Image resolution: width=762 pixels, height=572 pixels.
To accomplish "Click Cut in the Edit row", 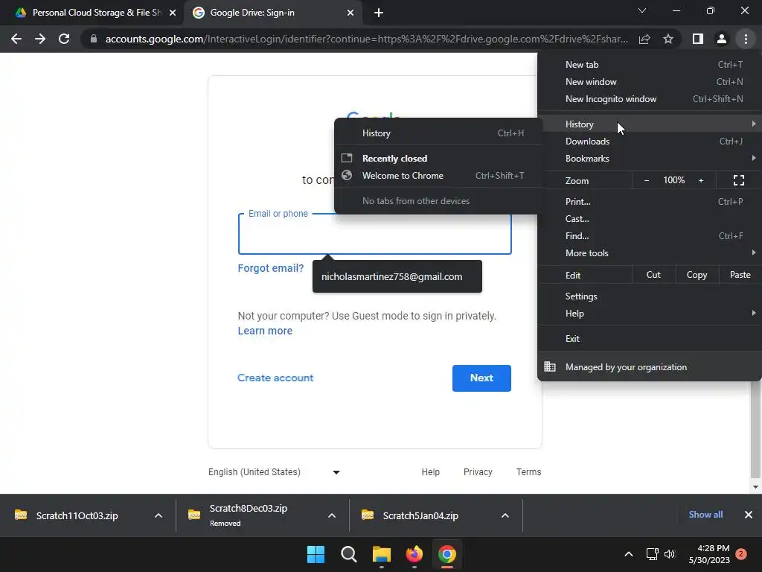I will [x=653, y=275].
